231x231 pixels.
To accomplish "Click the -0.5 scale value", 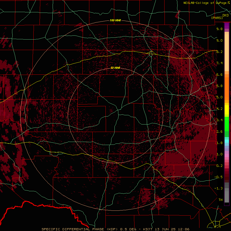I will click(218, 177).
